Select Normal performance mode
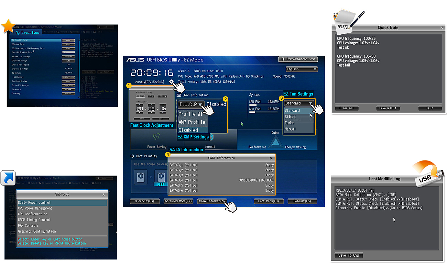447x268 pixels. tap(210, 147)
